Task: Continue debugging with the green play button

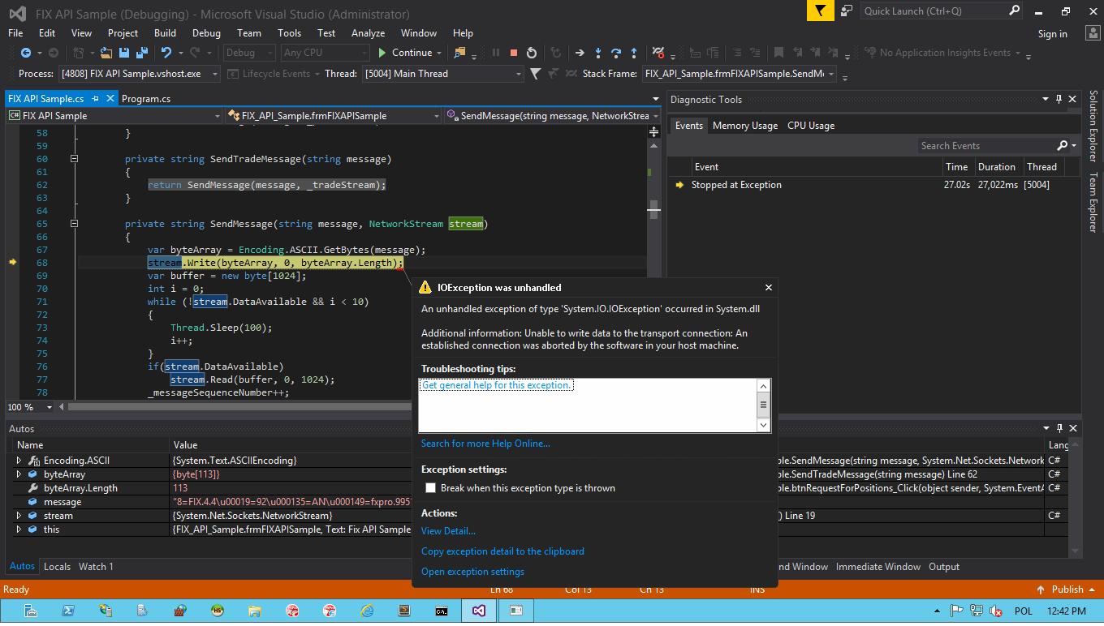Action: (382, 53)
